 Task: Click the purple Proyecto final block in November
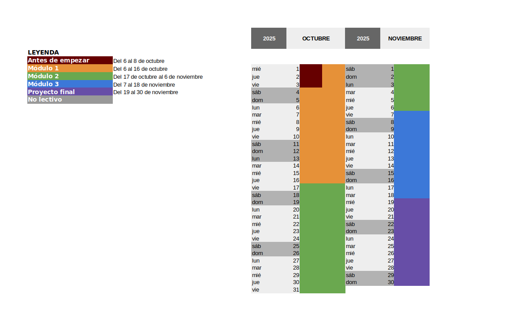coord(412,242)
